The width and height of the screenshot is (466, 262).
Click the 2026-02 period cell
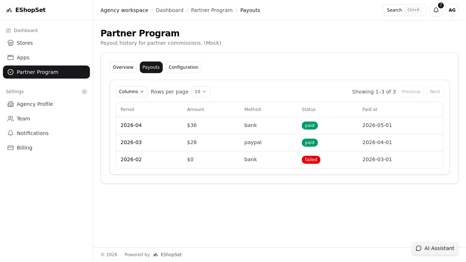[x=131, y=159]
